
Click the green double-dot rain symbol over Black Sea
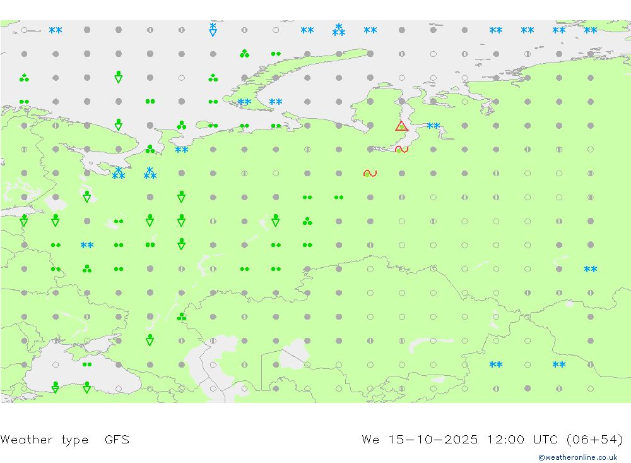click(87, 364)
